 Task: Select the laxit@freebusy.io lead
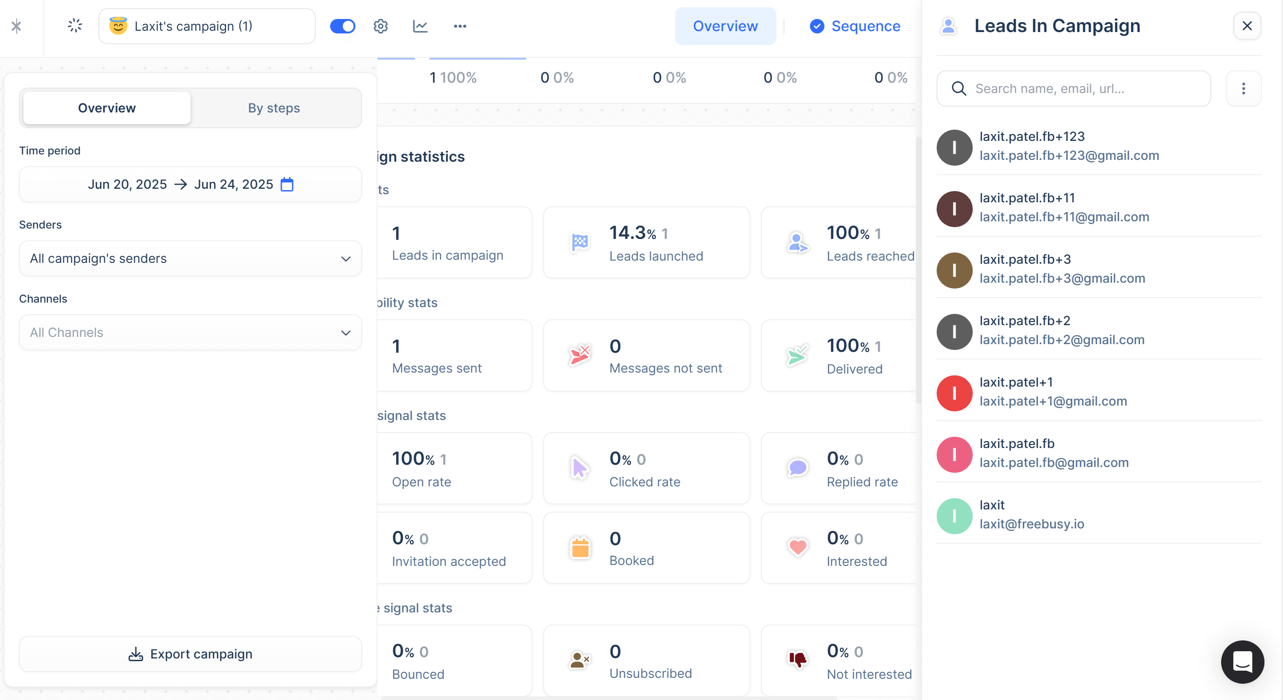(1031, 524)
